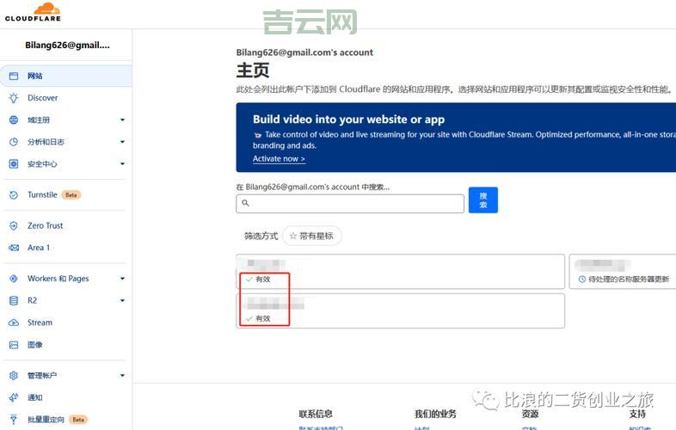
Task: Click the 批量重定向 funnel icon
Action: (14, 420)
